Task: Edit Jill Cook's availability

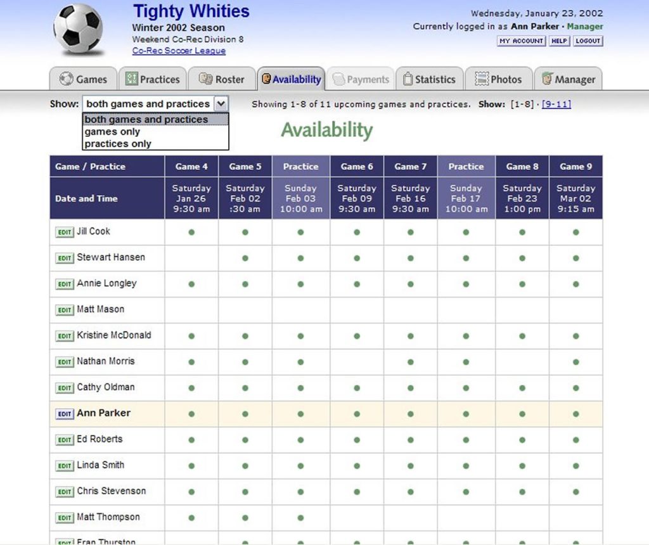Action: tap(65, 232)
